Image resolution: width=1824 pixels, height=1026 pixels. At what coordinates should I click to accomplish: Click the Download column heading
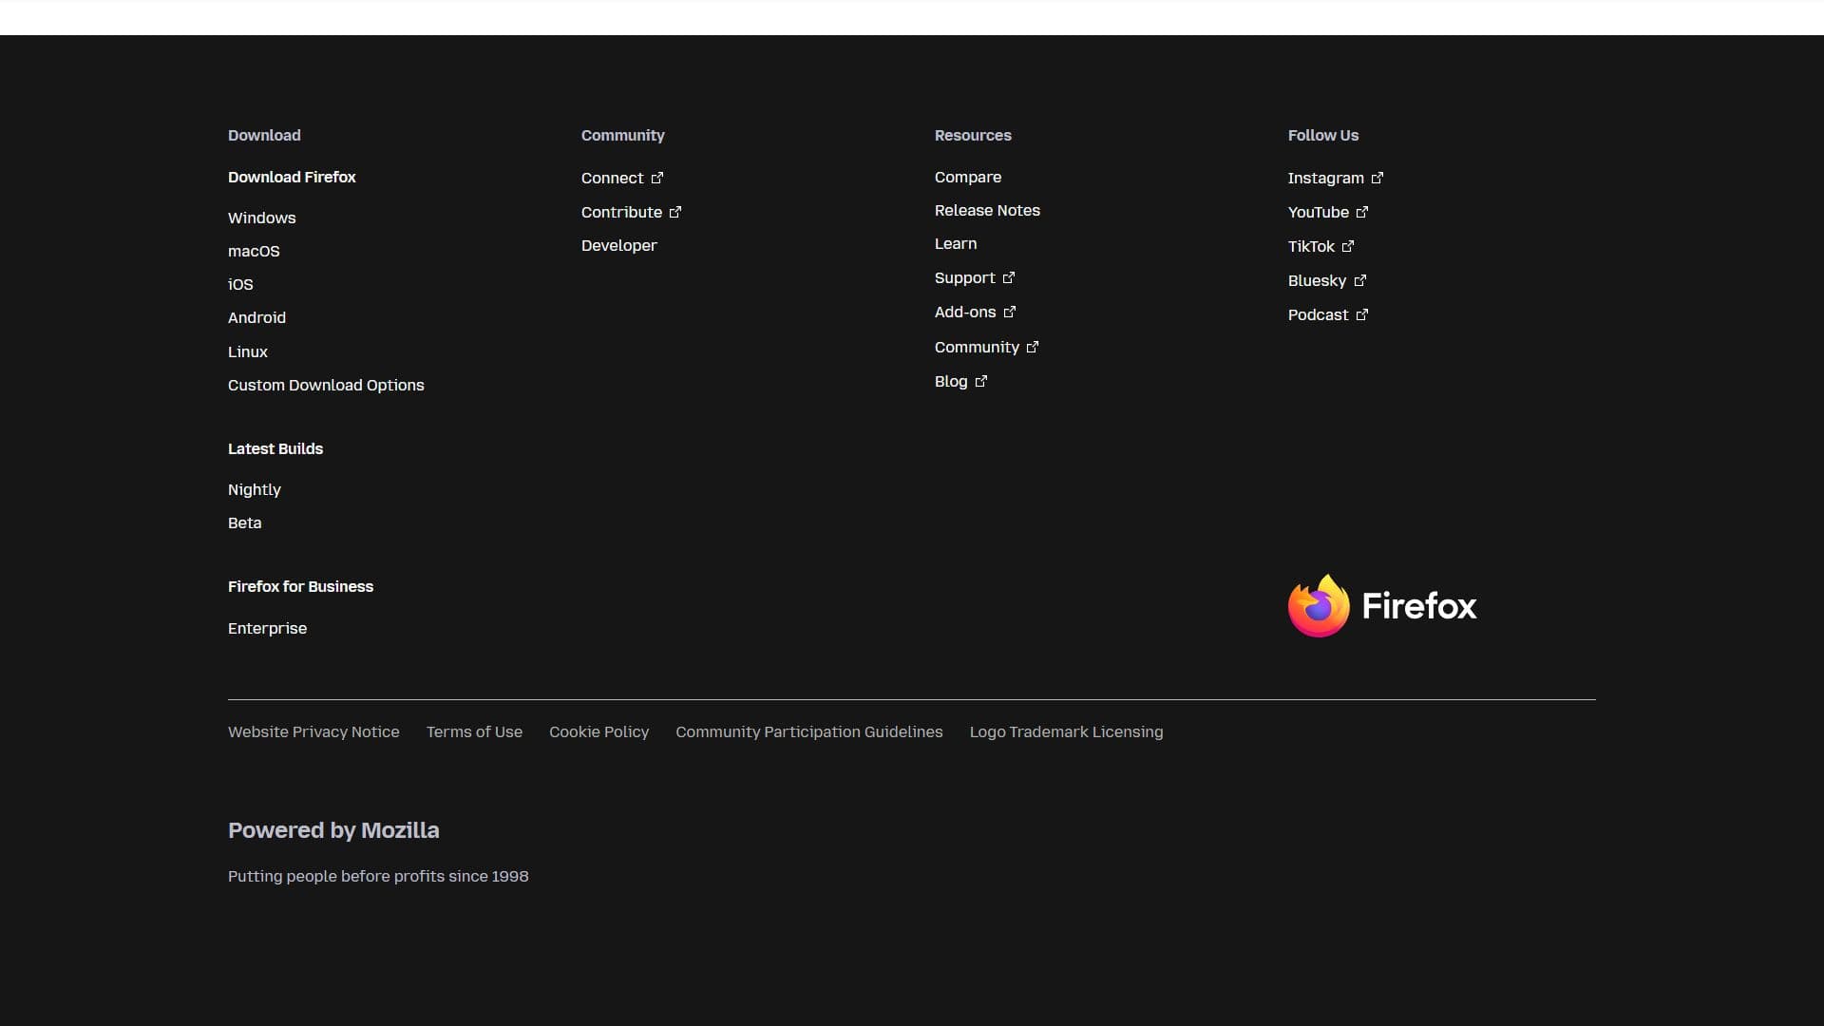(x=264, y=135)
